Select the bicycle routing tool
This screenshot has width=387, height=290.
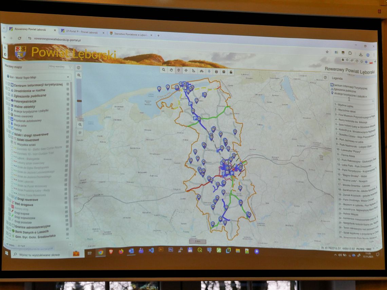click(x=201, y=71)
